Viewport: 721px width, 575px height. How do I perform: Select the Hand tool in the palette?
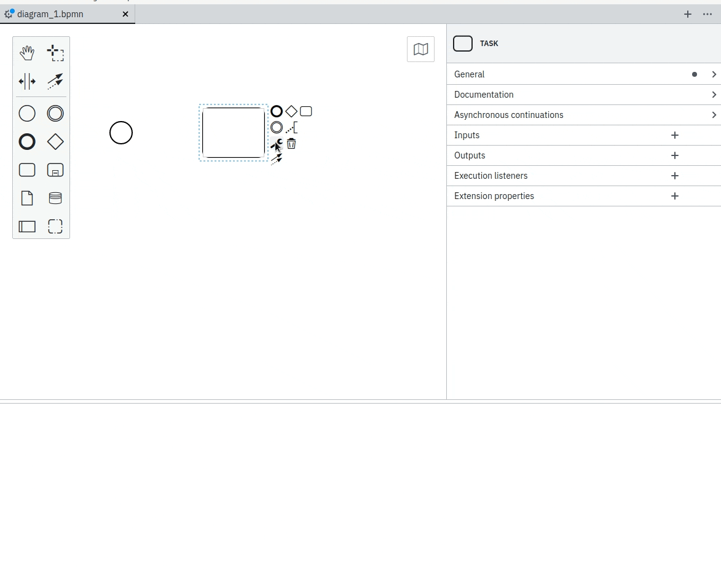[x=27, y=53]
